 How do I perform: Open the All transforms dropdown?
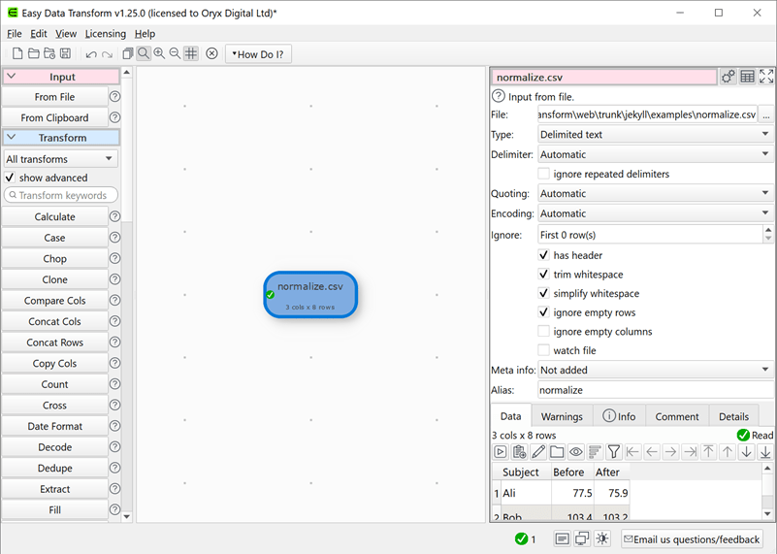[61, 159]
